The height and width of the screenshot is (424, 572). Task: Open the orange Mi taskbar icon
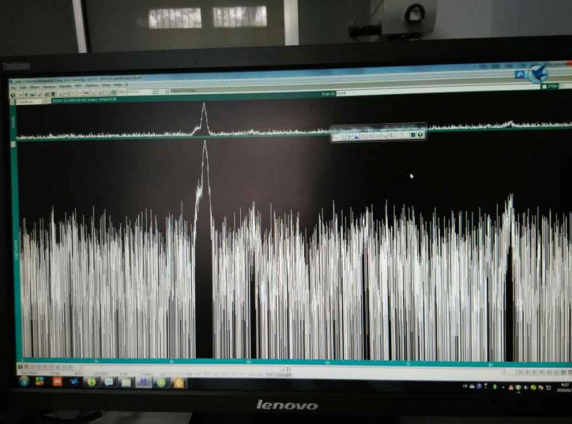57,381
